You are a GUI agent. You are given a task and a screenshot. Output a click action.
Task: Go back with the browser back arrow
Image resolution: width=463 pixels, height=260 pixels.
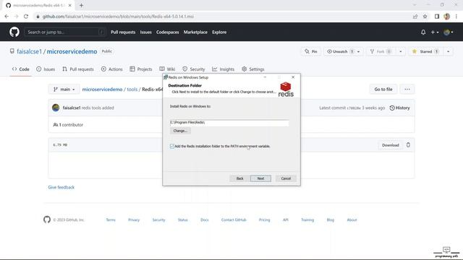click(x=7, y=17)
